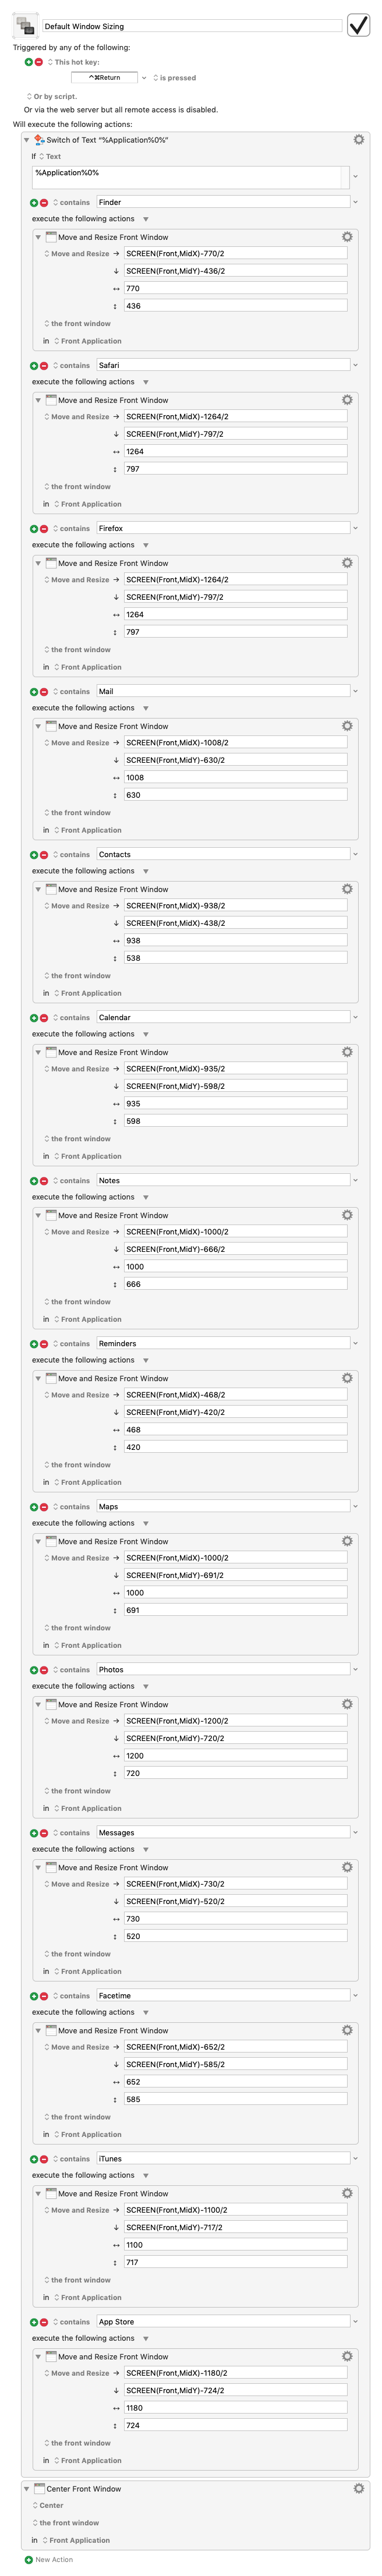Viewport: 382px width, 2576px height.
Task: Click the SCREEN(Front,MidX)-1008/2 field
Action: point(235,743)
